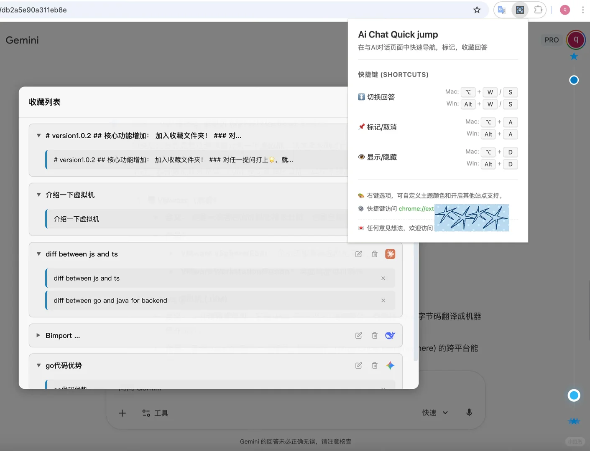Open the '快速' model dropdown
Screen dimensions: 590x451
tap(435, 413)
